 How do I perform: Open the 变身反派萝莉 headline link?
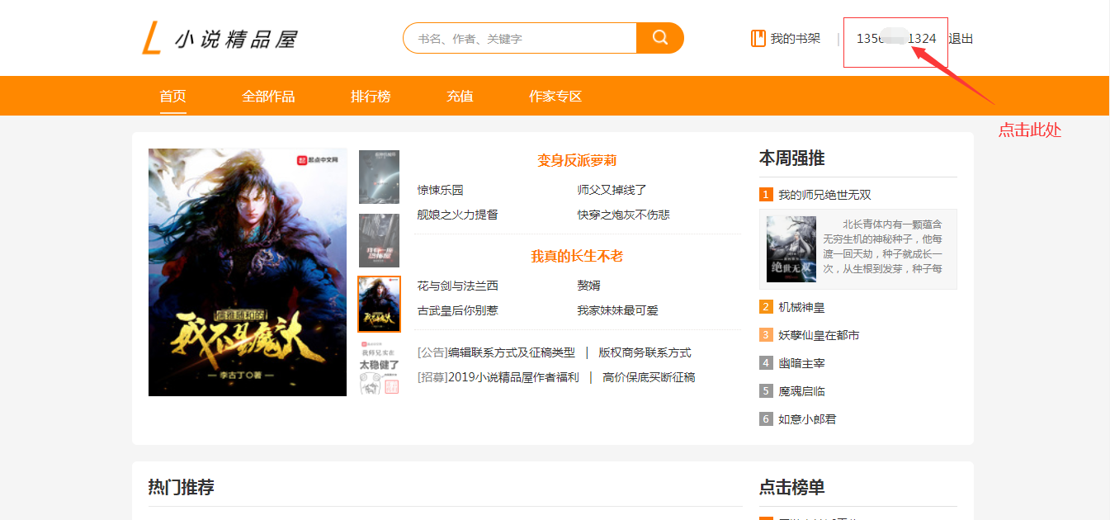[x=577, y=160]
